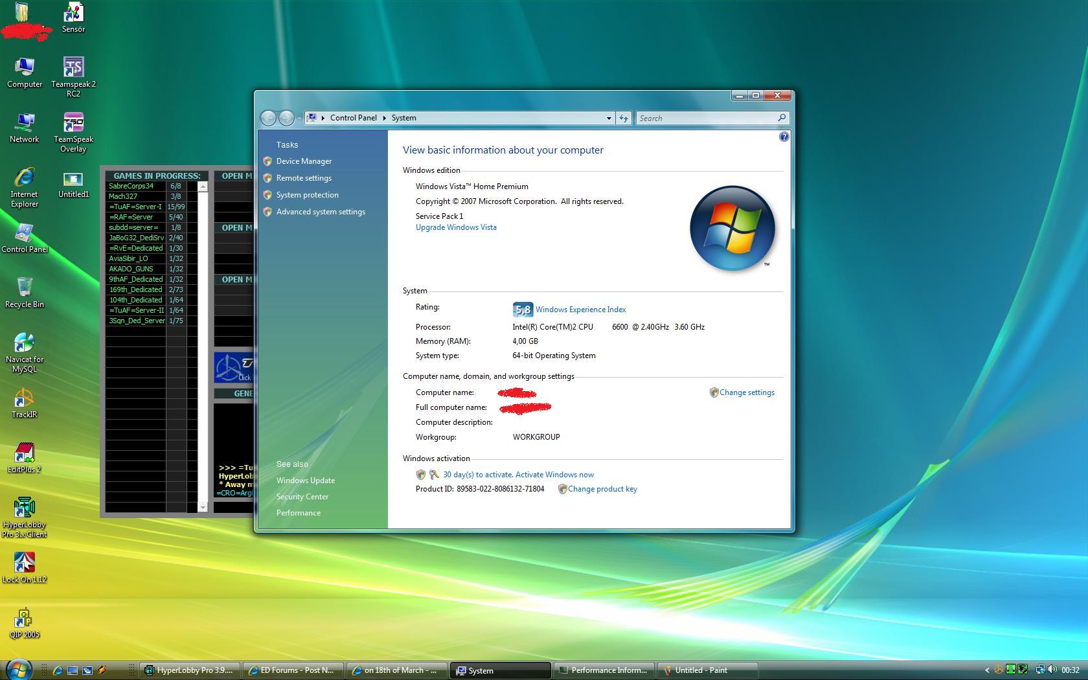Click the volume speaker tray icon

click(x=1053, y=670)
